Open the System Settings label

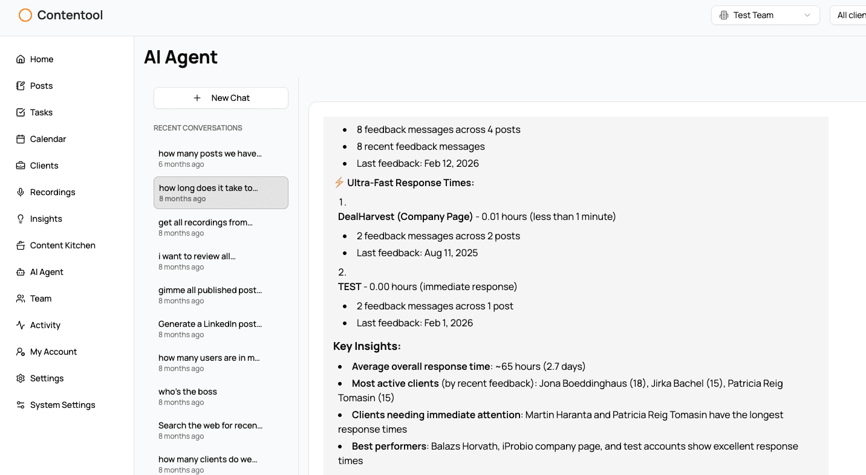[x=63, y=405]
